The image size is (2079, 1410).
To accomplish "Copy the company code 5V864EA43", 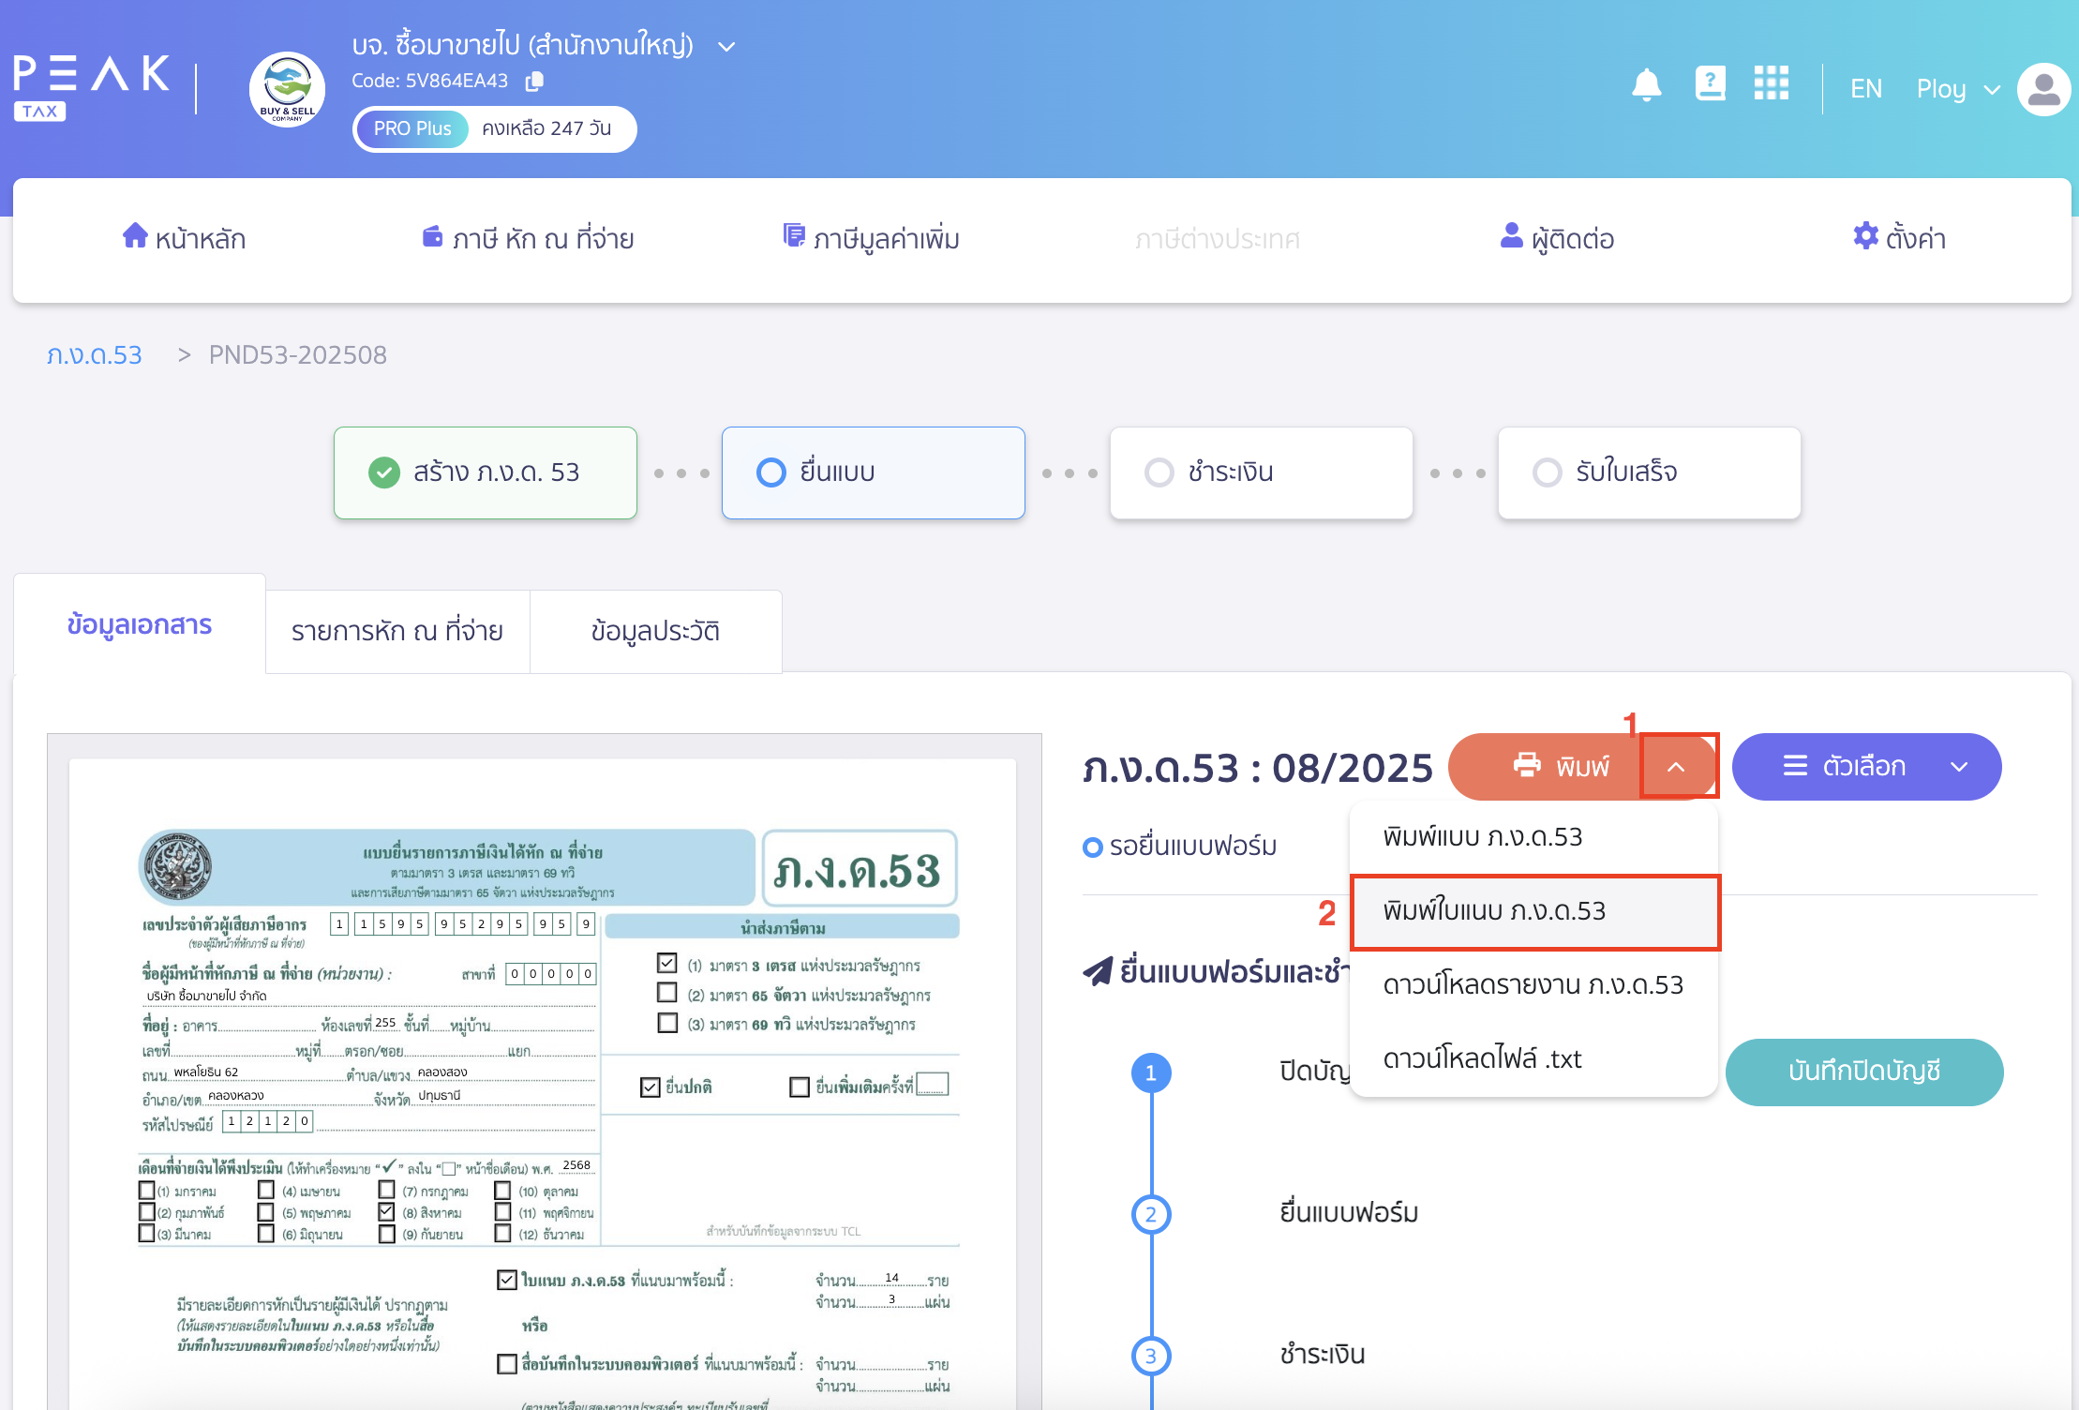I will (534, 82).
